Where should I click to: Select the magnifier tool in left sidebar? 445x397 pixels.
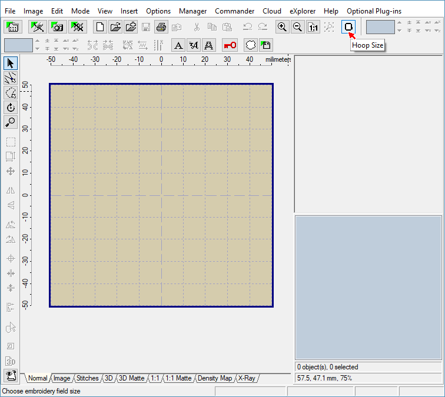coord(11,122)
